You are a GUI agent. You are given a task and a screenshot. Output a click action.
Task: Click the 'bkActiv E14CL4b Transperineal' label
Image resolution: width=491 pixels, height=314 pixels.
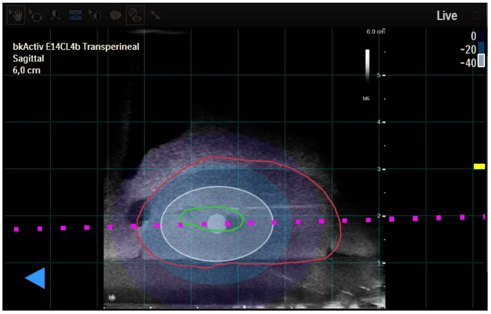76,47
